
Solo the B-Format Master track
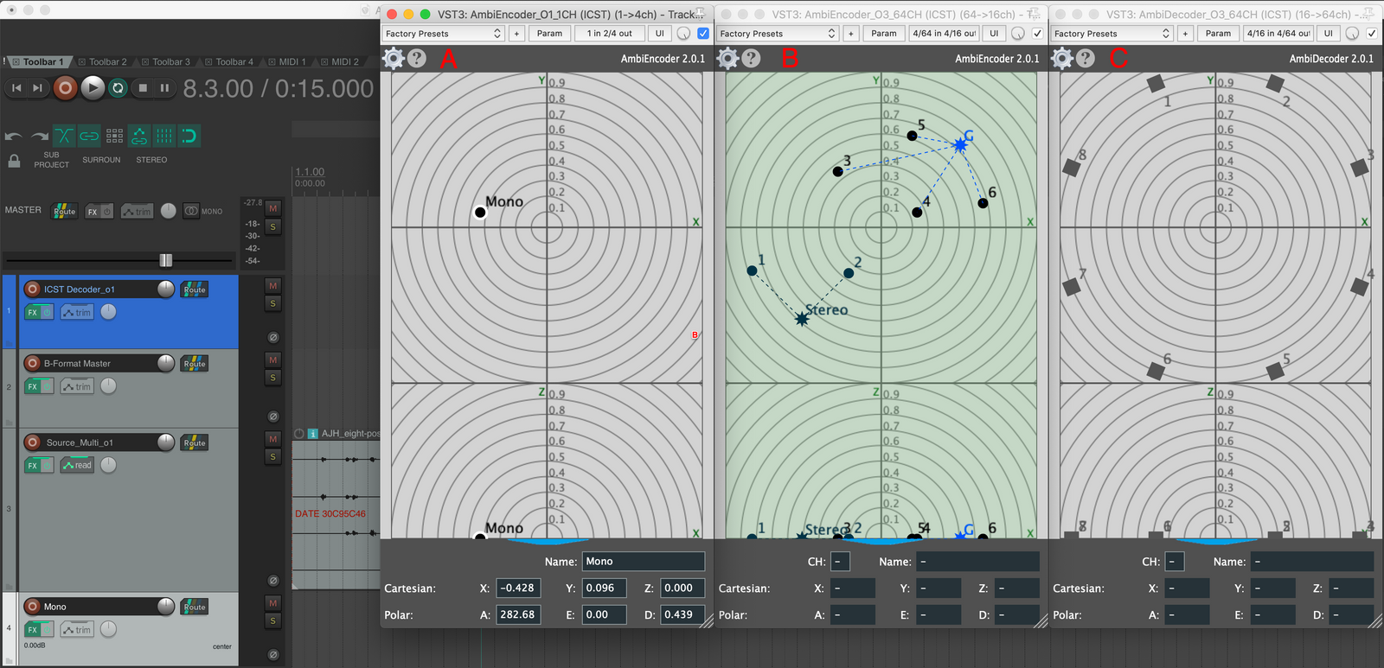click(273, 378)
